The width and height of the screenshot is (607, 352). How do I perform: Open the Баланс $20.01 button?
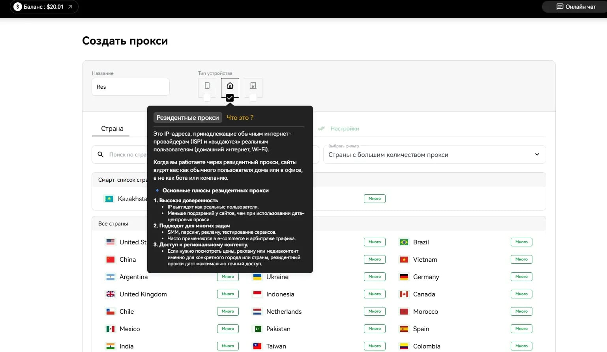point(44,7)
